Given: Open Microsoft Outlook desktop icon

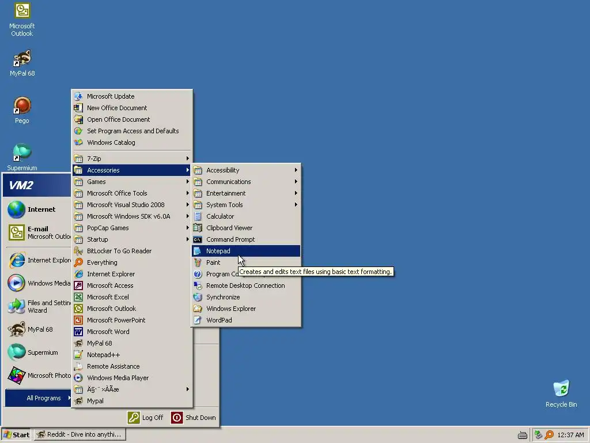Looking at the screenshot, I should (x=22, y=20).
